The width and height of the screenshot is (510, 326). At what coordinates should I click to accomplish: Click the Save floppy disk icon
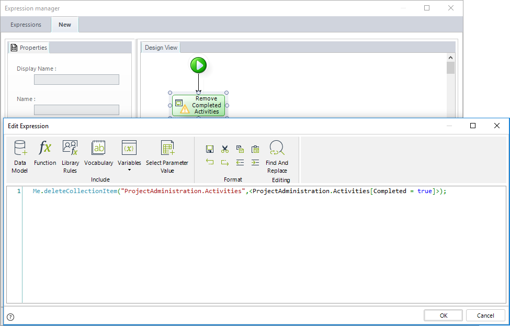[210, 149]
